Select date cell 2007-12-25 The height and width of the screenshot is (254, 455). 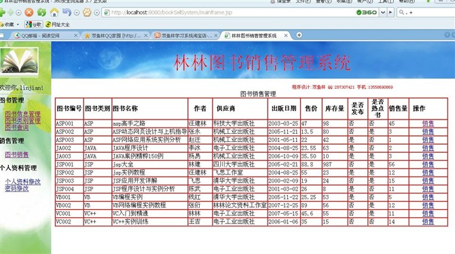284,205
